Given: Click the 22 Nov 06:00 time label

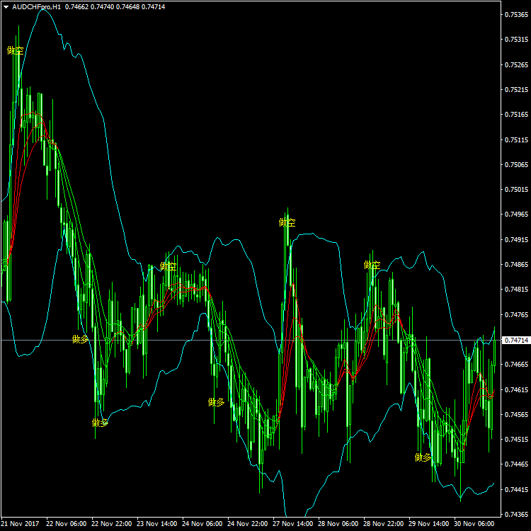Looking at the screenshot, I should click(67, 524).
